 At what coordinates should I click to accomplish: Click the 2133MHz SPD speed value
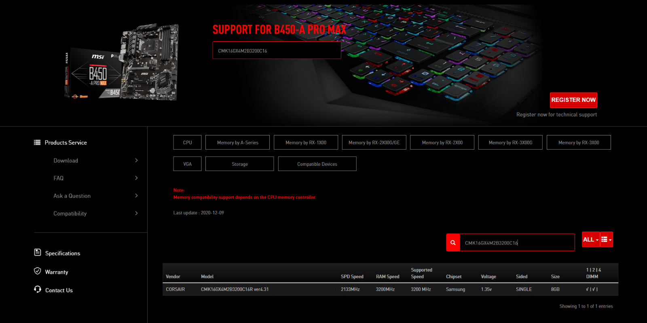(350, 289)
